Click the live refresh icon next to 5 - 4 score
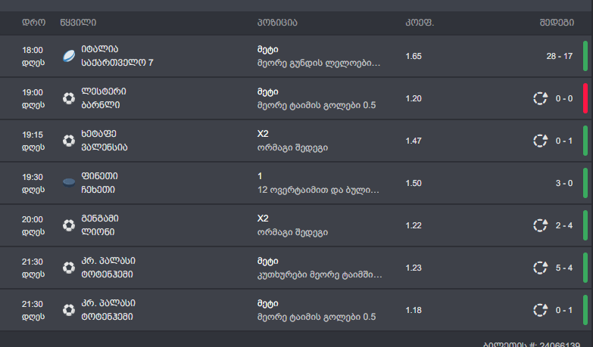The image size is (593, 347). tap(541, 268)
